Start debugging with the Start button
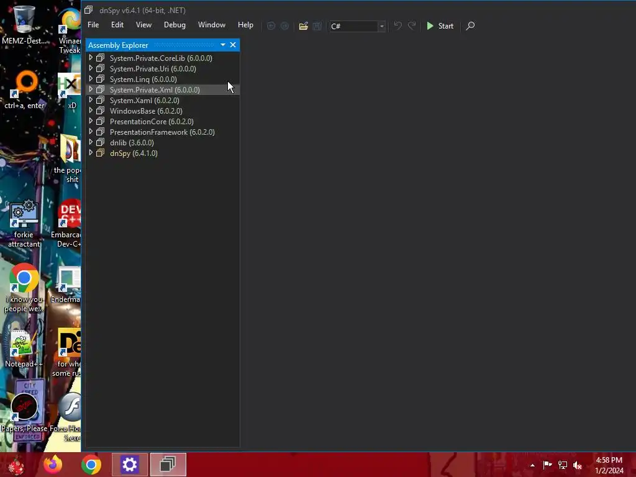 [x=440, y=26]
